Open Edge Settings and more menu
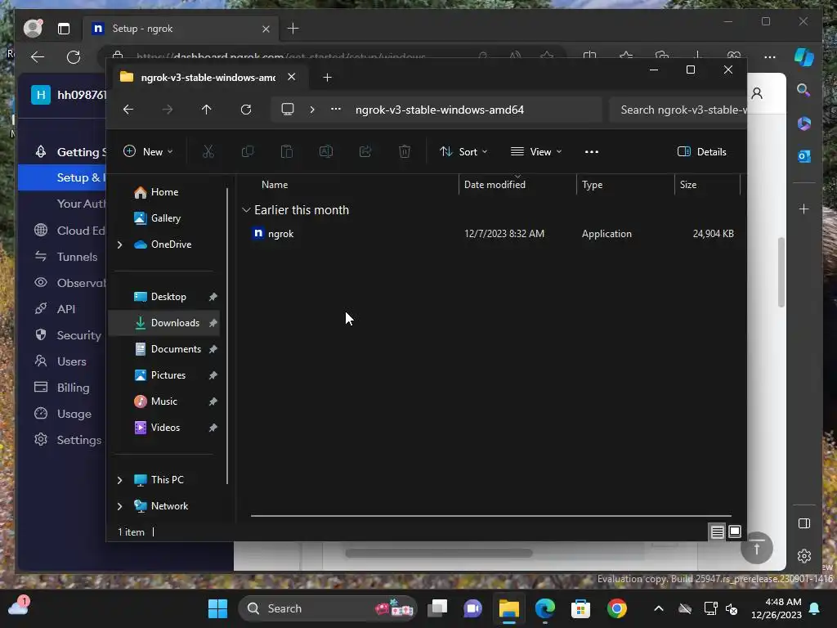 (x=770, y=57)
